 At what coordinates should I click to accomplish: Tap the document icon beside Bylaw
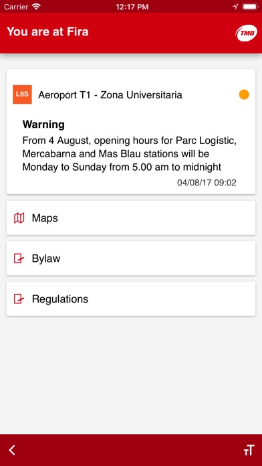click(x=19, y=258)
